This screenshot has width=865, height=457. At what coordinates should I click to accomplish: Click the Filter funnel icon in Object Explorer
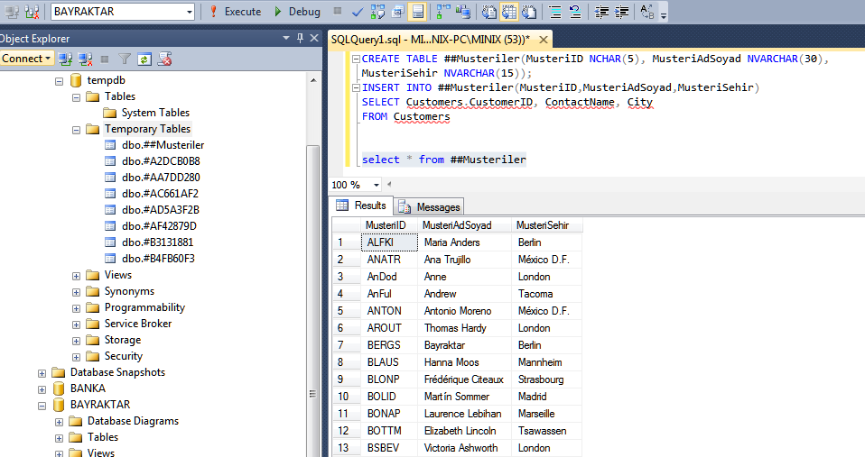coord(125,59)
